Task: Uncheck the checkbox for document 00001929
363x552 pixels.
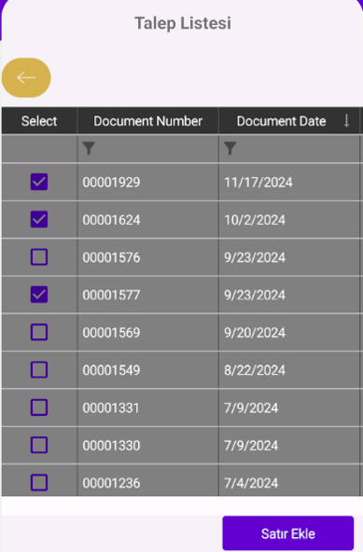Action: [39, 182]
